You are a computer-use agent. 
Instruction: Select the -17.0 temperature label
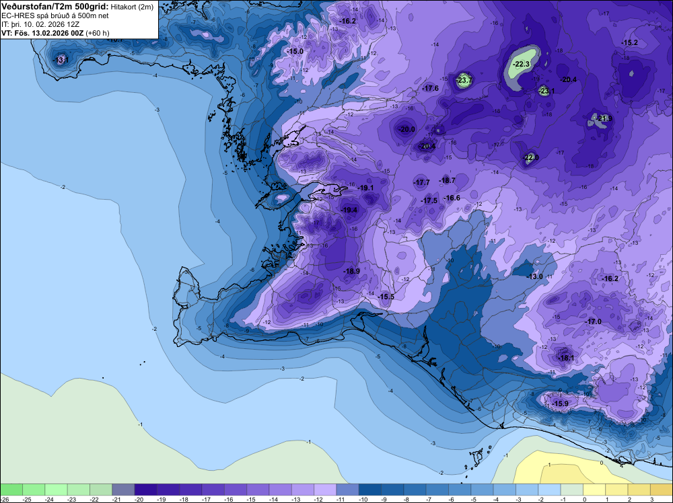[593, 321]
